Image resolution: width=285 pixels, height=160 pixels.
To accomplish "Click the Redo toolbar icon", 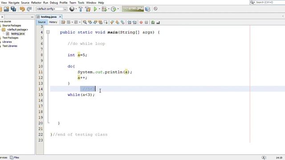I will click(x=29, y=9).
